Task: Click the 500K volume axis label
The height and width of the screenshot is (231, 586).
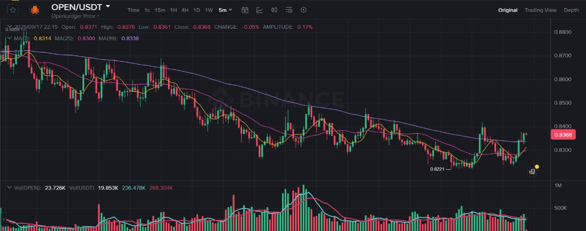Action: tap(560, 208)
